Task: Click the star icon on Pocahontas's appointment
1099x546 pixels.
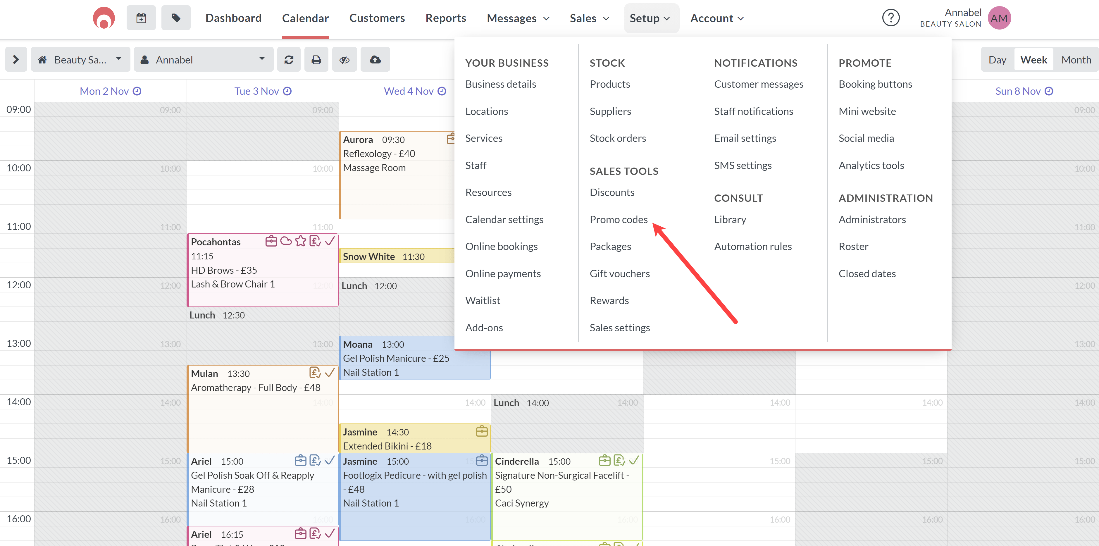Action: pos(301,241)
